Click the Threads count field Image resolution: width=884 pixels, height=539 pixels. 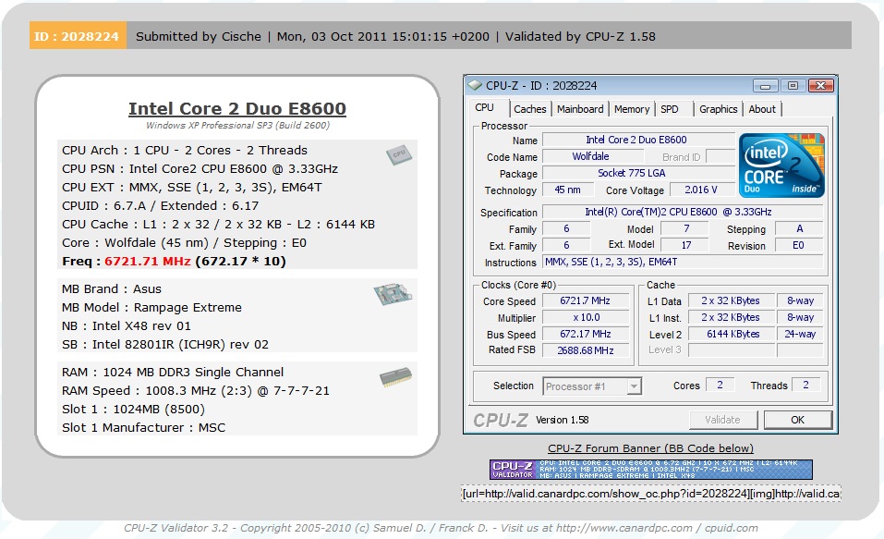tap(805, 385)
